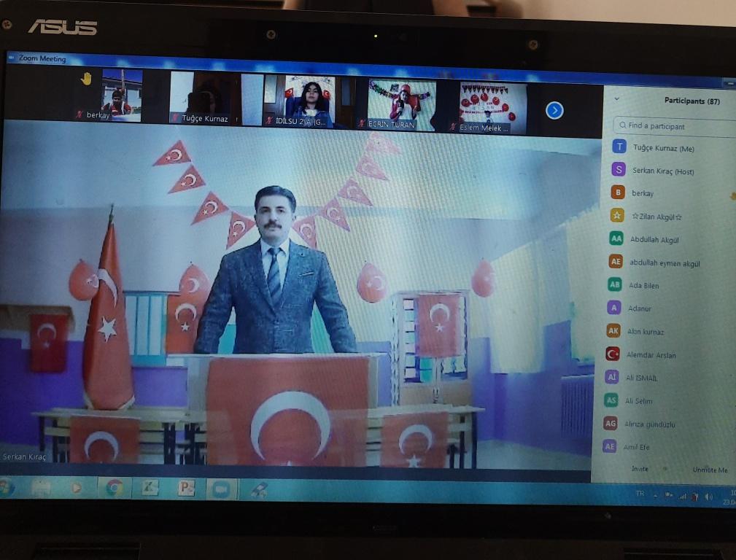Click Alemdar Arslan's flag avatar
The width and height of the screenshot is (736, 560).
coord(613,354)
